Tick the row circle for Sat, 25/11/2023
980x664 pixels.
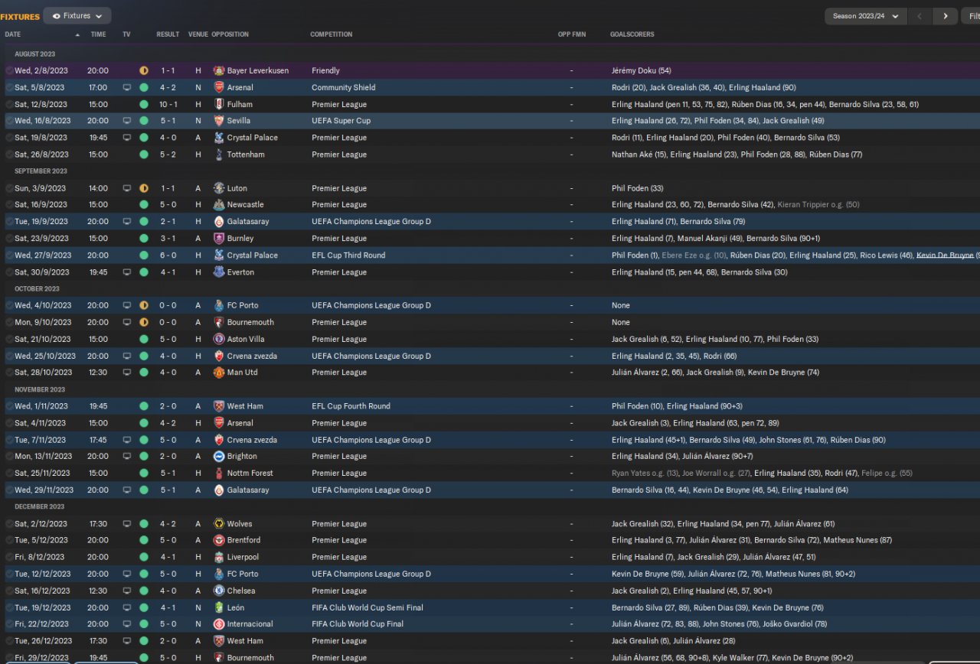point(9,473)
